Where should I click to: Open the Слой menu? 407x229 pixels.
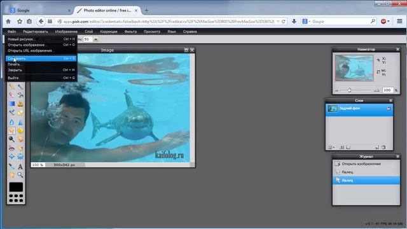88,31
